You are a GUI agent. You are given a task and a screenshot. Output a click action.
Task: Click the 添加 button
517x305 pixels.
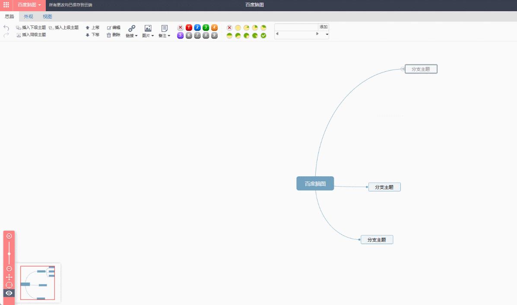[x=324, y=27]
